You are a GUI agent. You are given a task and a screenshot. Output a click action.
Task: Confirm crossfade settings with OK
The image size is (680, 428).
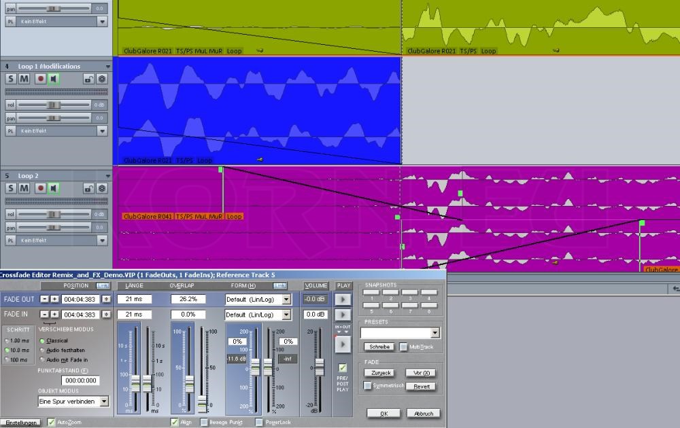point(384,414)
